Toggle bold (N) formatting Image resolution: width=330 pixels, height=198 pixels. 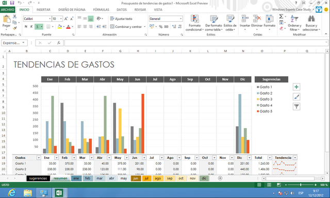tap(26, 26)
